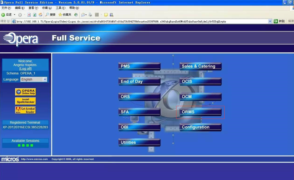Image resolution: width=294 pixels, height=180 pixels.
Task: Click the Log off link
Action: pyautogui.click(x=25, y=69)
